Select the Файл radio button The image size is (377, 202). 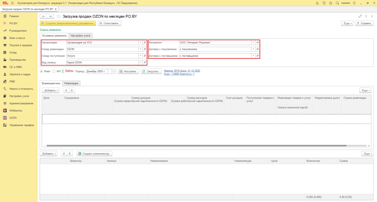pos(41,71)
